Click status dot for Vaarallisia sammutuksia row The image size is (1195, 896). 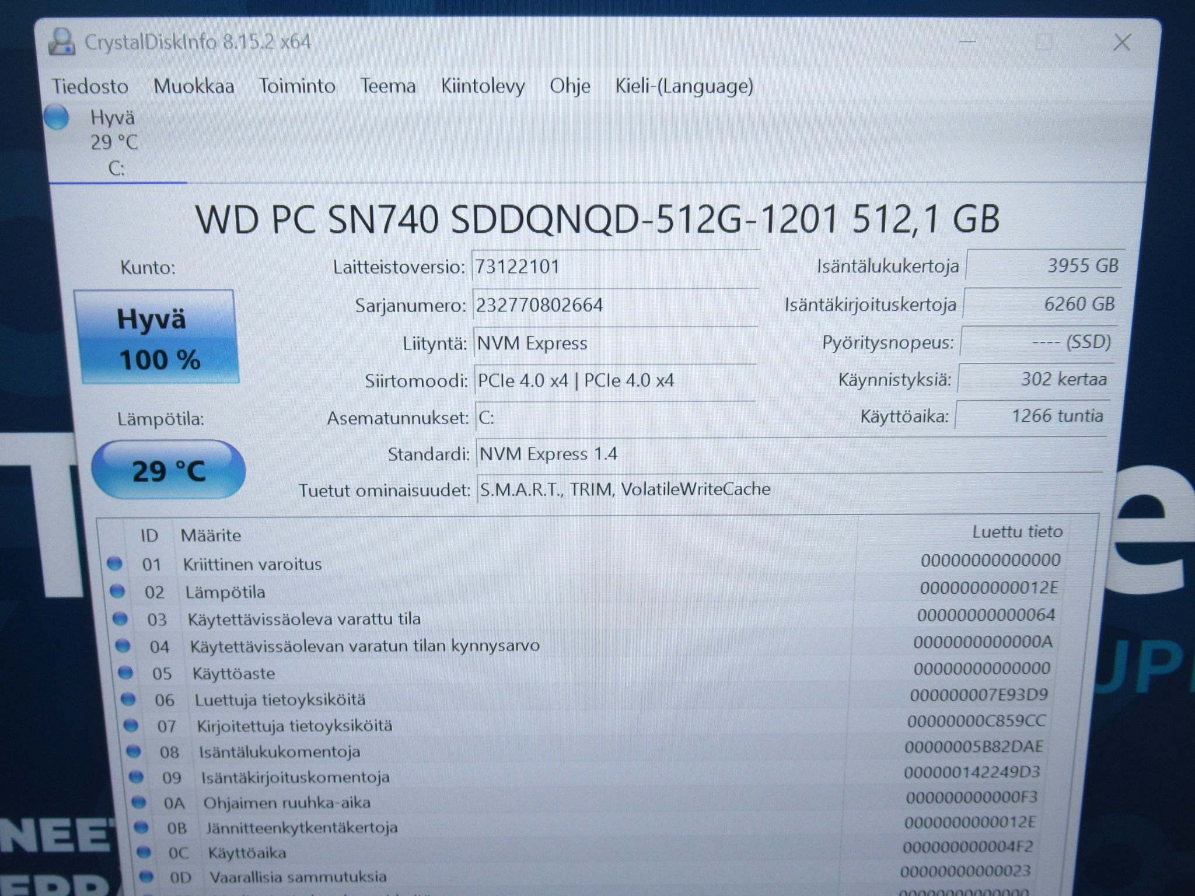tap(146, 876)
